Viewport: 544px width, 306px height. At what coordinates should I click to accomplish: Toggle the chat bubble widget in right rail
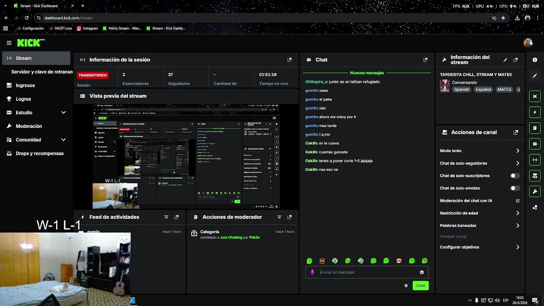535,144
